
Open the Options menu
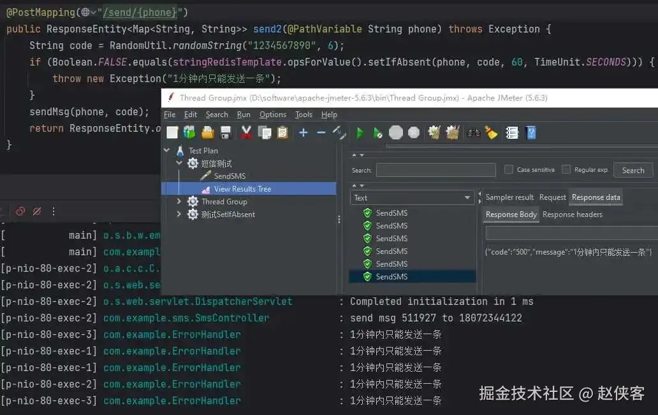coord(272,115)
